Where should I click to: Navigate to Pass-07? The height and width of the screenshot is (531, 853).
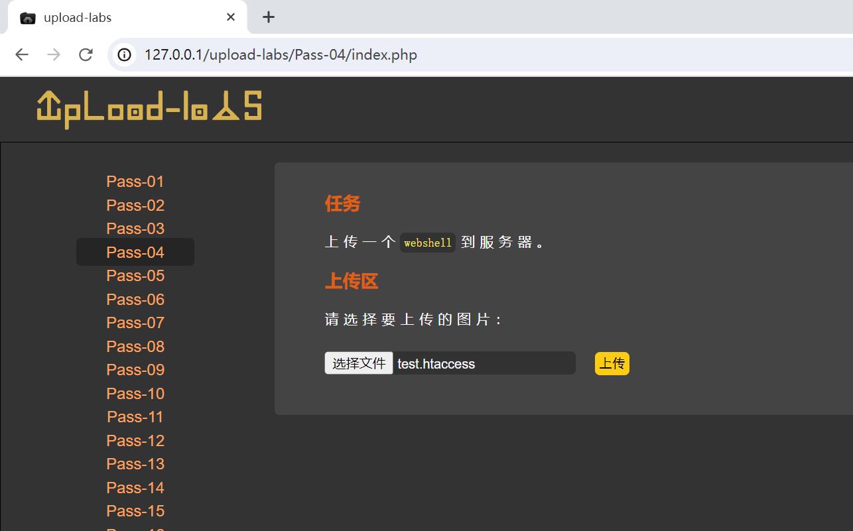click(x=135, y=323)
